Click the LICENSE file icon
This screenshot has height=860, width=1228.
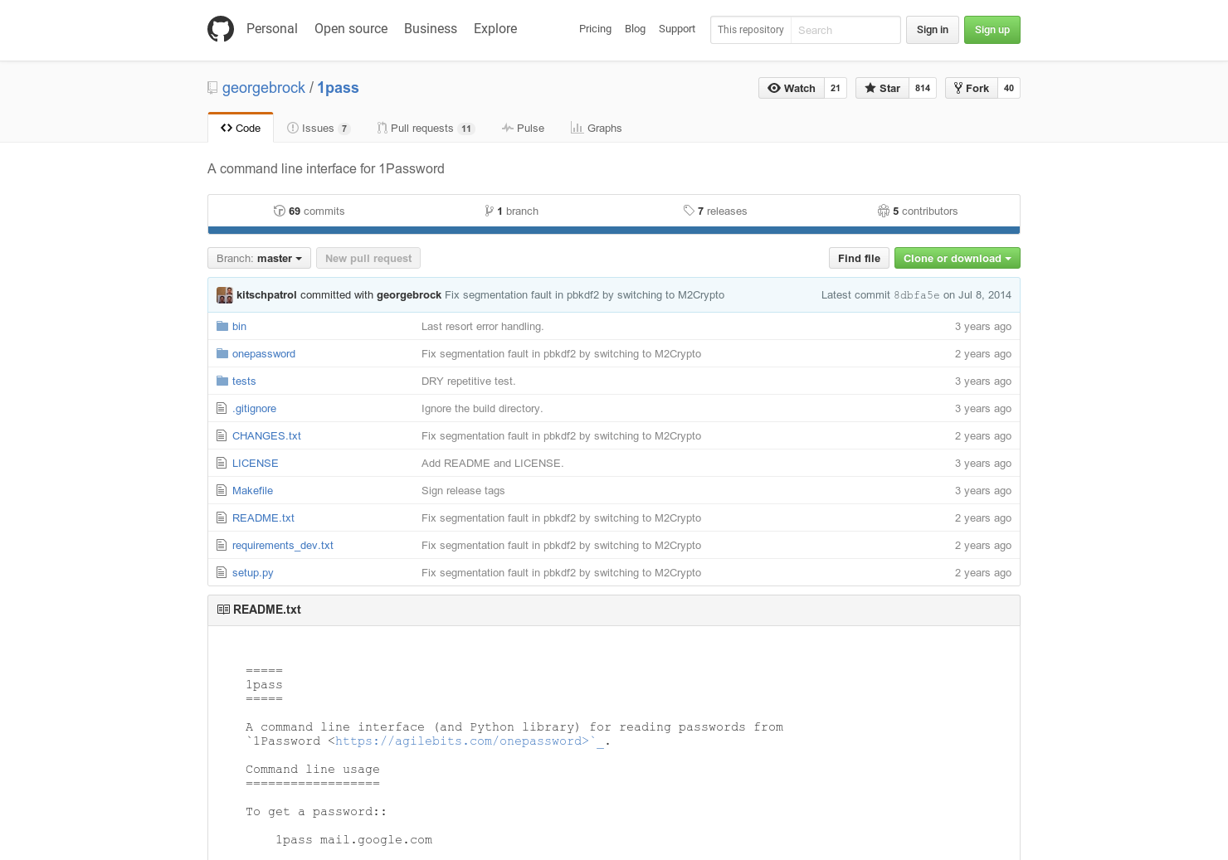222,463
